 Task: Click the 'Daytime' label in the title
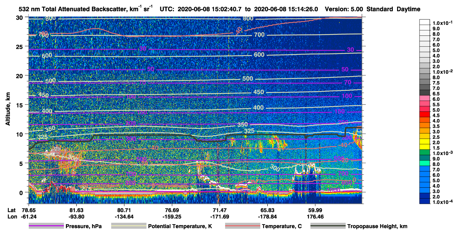[408, 9]
